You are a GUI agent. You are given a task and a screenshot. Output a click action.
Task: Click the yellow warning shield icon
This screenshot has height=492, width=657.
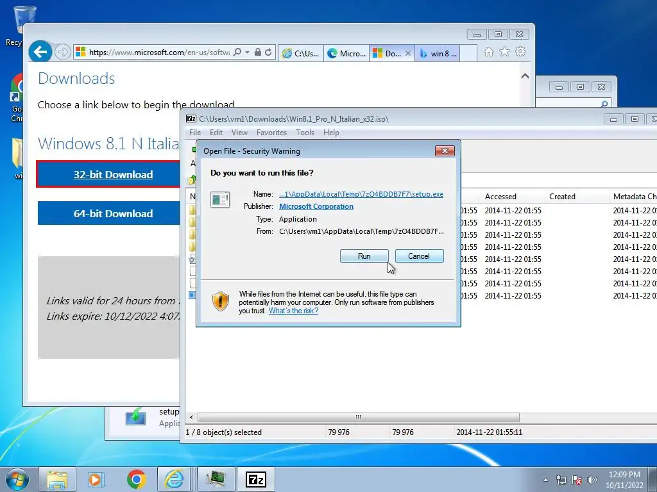(221, 301)
